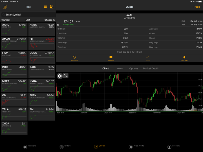This screenshot has width=203, height=152.
Task: Open the watchlist selector icon beside Test
Action: click(x=5, y=7)
